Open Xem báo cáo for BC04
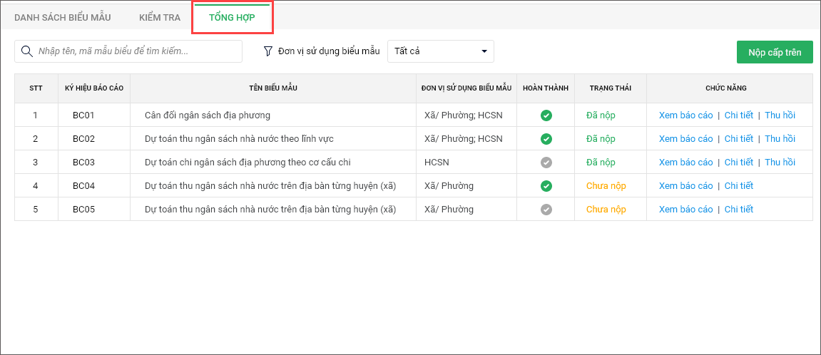821x355 pixels. coord(685,186)
